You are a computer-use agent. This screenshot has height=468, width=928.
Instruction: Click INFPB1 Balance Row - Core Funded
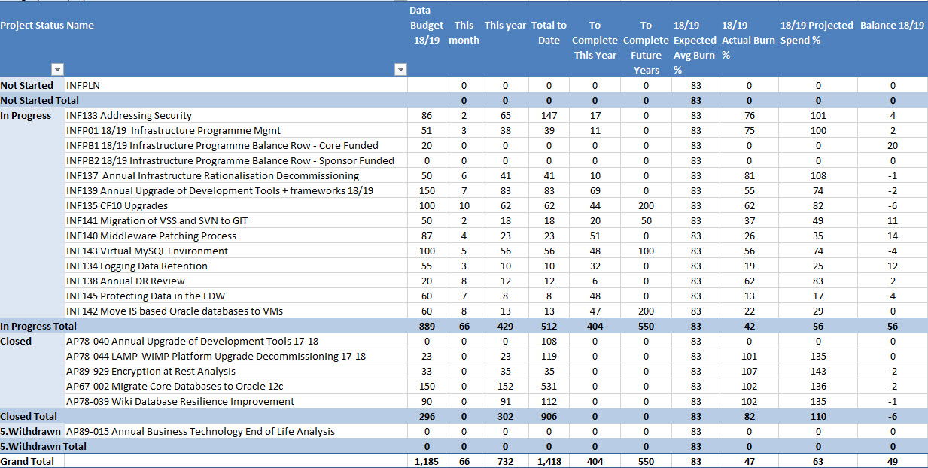tap(222, 145)
